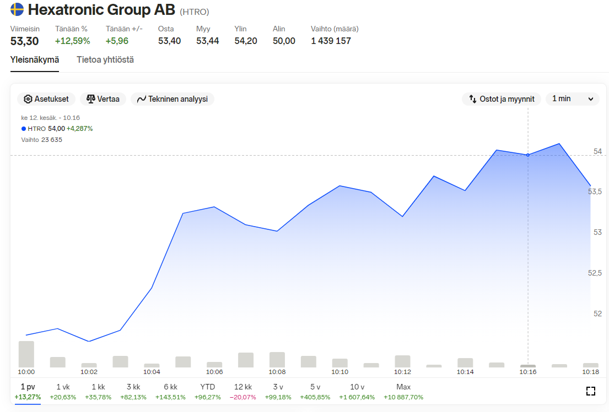This screenshot has height=412, width=609.
Task: Click the volume value 1 439 157
Action: (331, 41)
